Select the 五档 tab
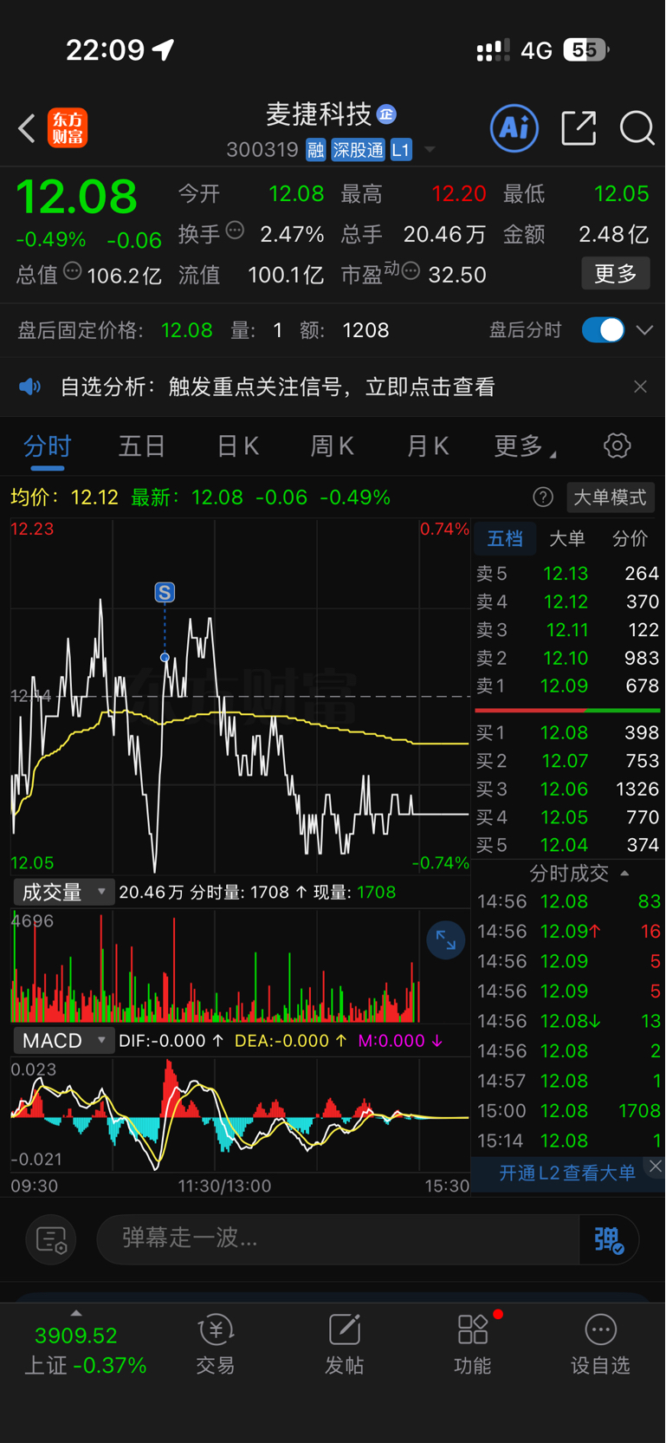This screenshot has height=1443, width=666. point(505,539)
